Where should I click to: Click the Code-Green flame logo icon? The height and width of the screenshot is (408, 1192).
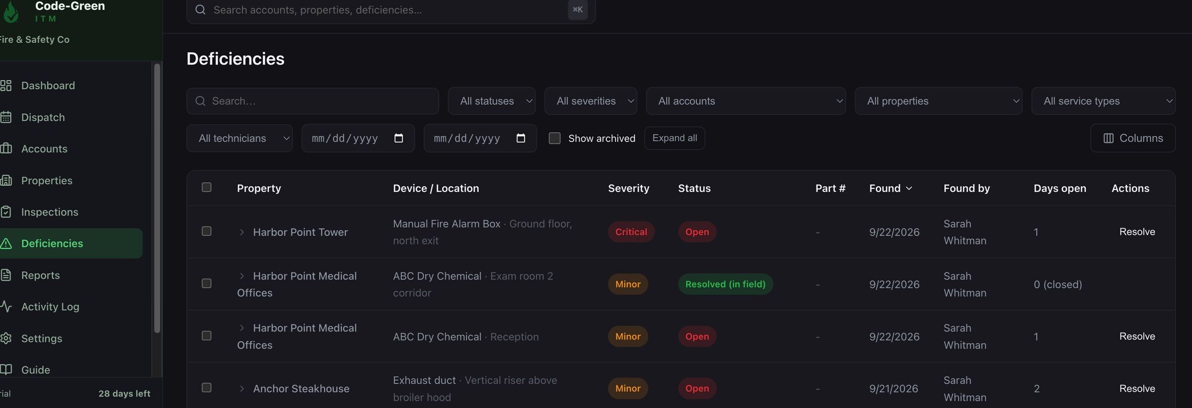(11, 12)
